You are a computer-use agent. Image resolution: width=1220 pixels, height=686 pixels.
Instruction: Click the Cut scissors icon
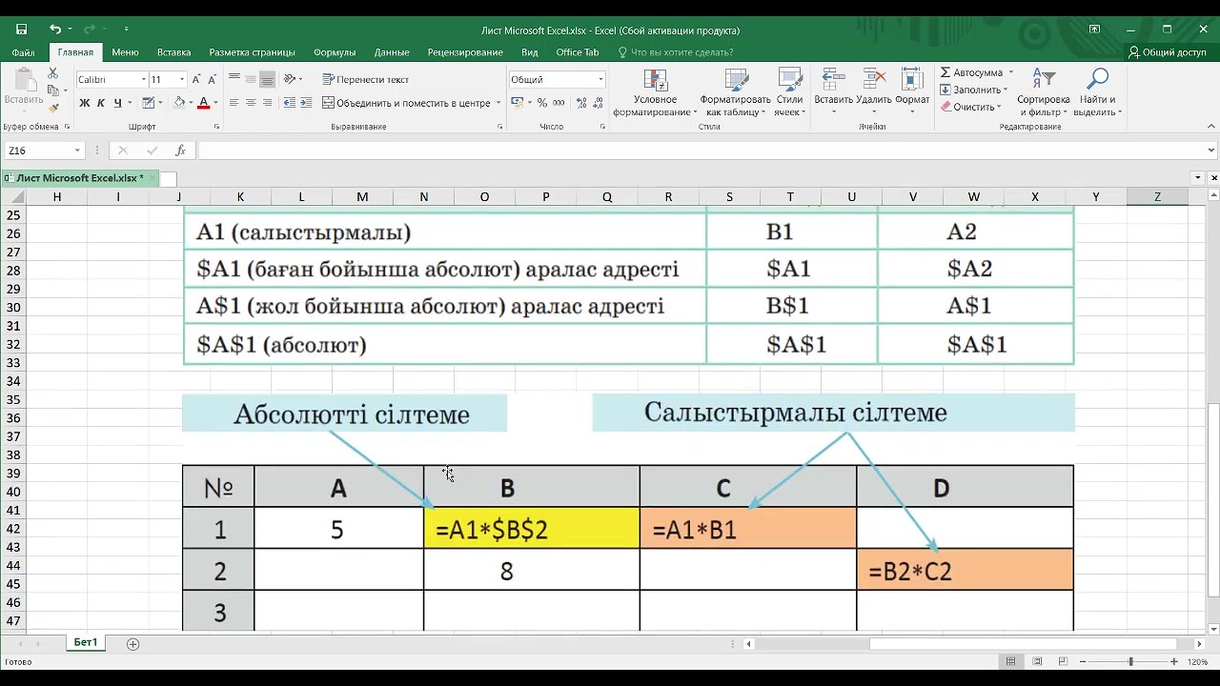(53, 73)
